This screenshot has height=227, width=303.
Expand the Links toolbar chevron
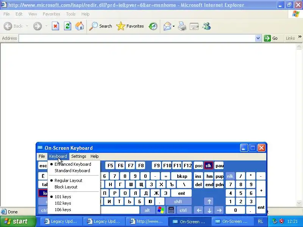click(300, 36)
